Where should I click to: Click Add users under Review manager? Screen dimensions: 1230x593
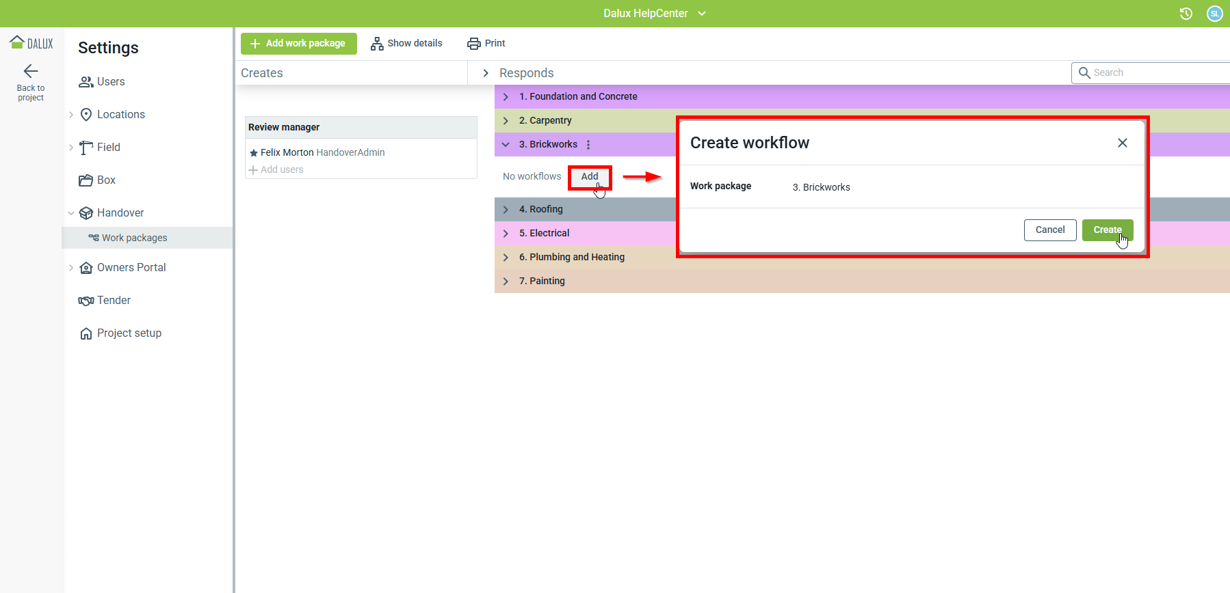276,169
